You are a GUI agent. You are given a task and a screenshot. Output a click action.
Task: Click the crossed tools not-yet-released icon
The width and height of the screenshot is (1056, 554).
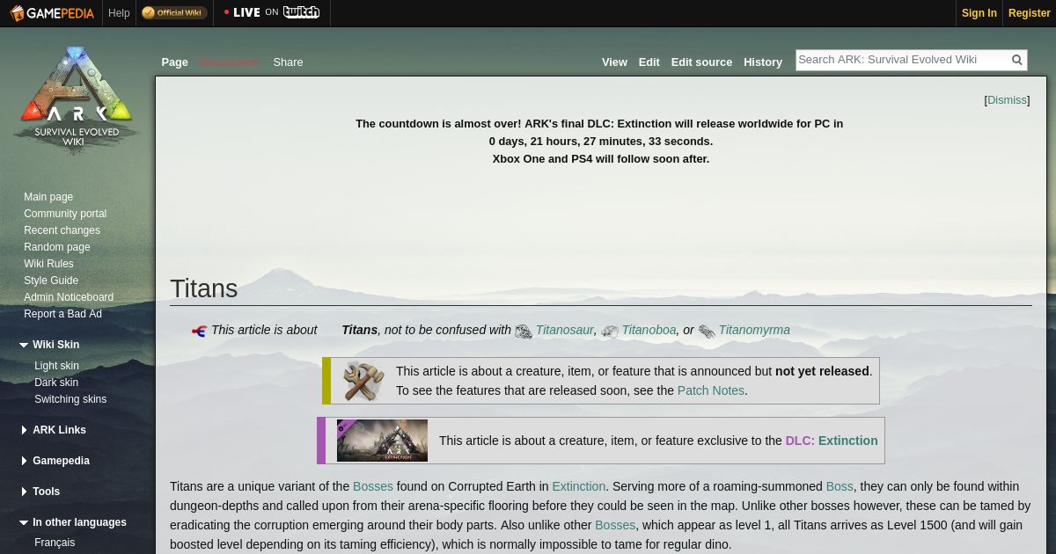click(x=363, y=381)
